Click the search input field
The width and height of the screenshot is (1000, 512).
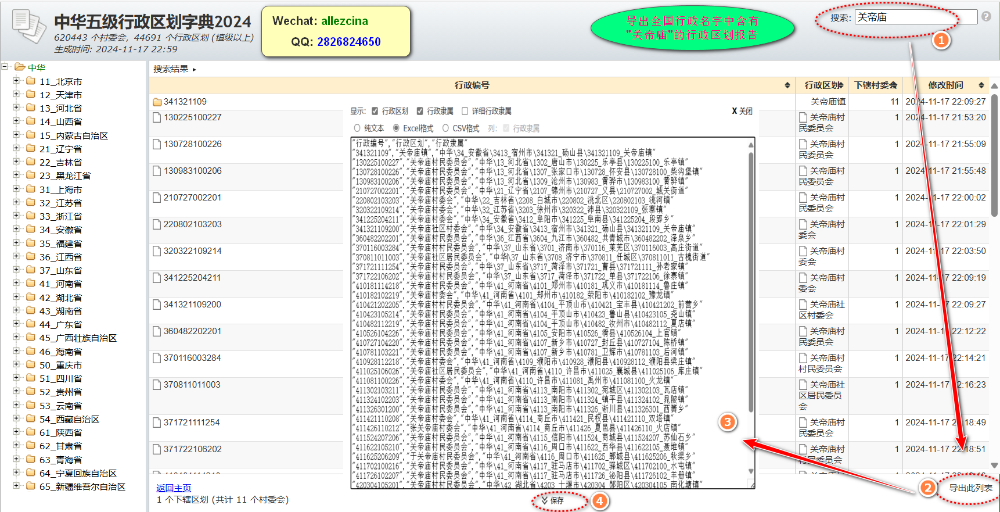(915, 17)
